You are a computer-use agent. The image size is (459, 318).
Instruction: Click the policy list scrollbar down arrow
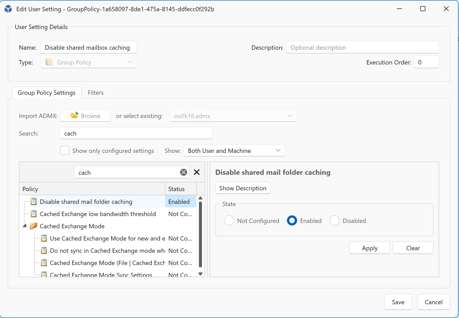point(200,274)
